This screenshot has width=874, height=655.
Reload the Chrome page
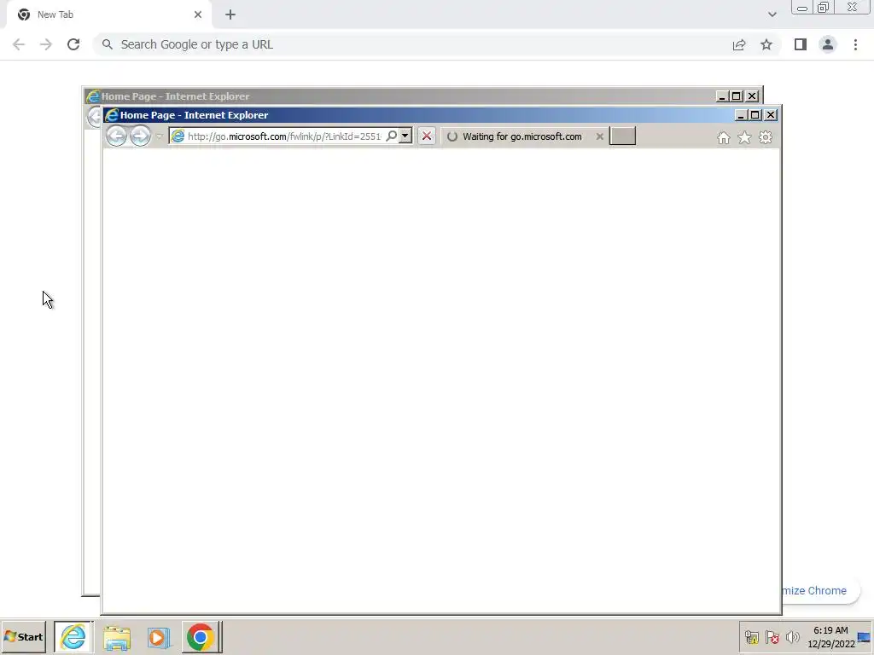[73, 44]
